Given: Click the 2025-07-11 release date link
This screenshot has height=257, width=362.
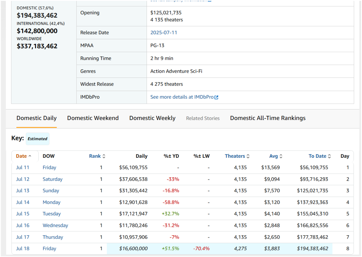Looking at the screenshot, I should (164, 33).
